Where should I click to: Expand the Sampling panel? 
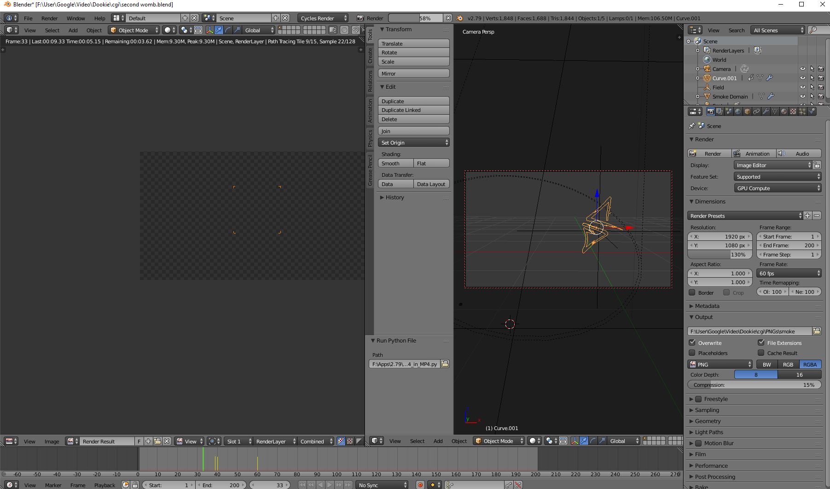[707, 410]
